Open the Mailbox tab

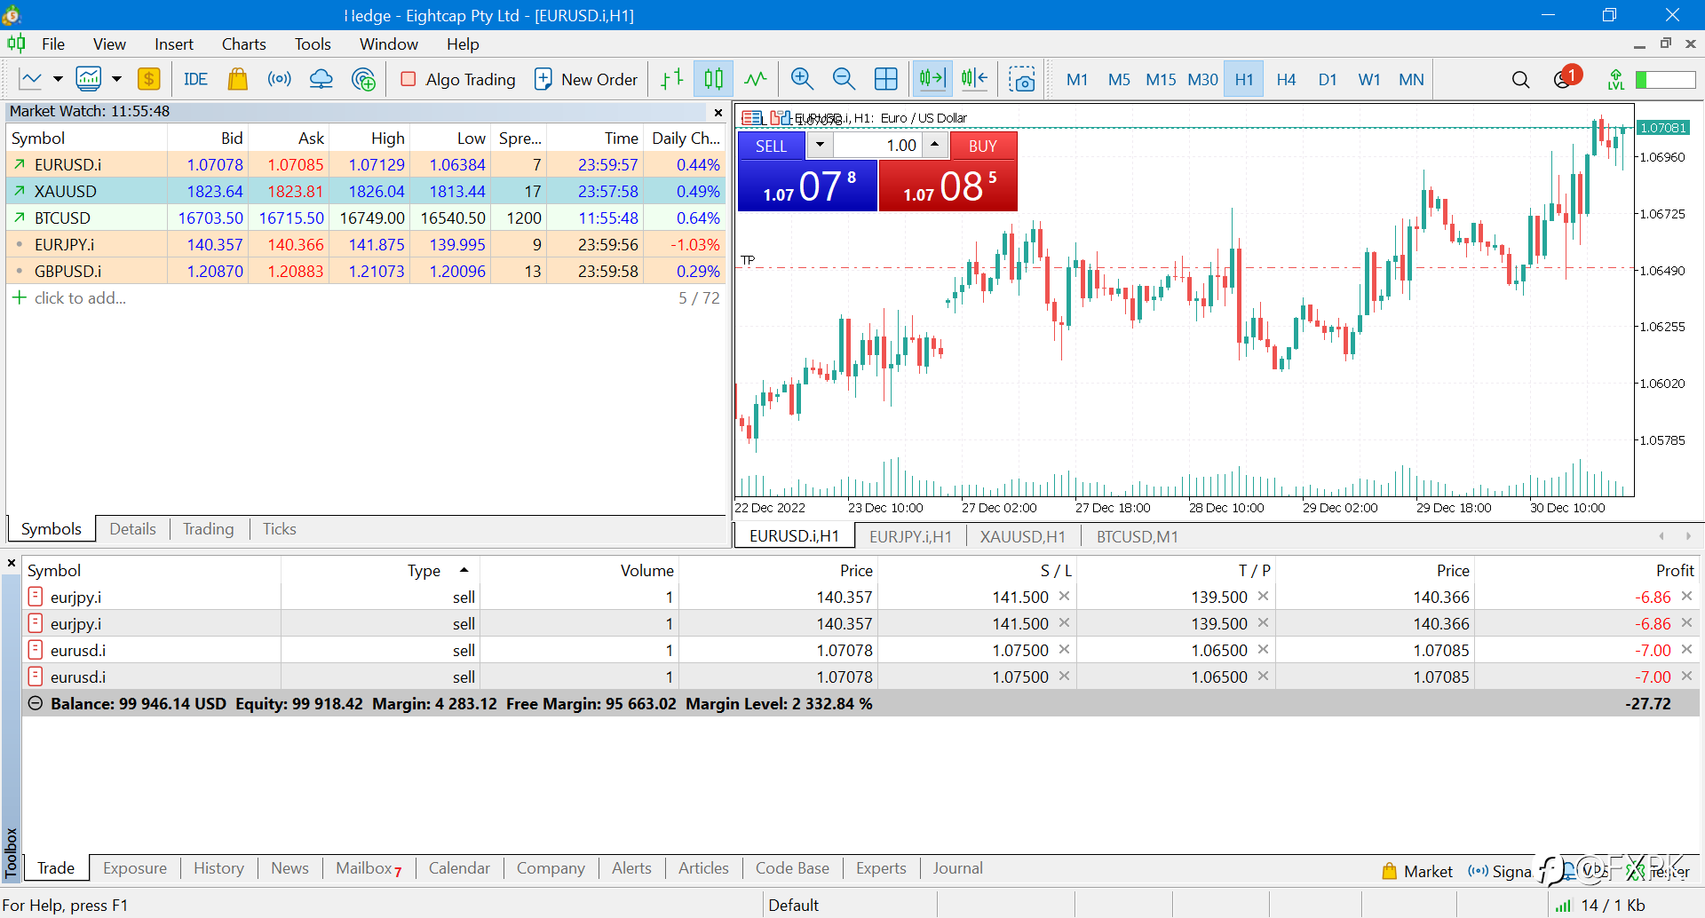[x=368, y=868]
